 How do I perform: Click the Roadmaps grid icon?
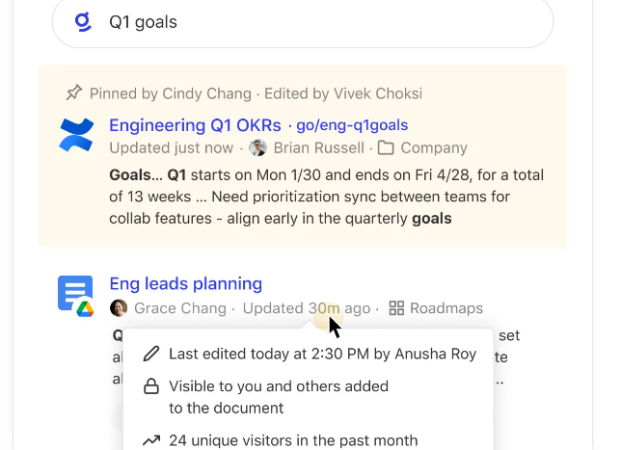(x=396, y=308)
